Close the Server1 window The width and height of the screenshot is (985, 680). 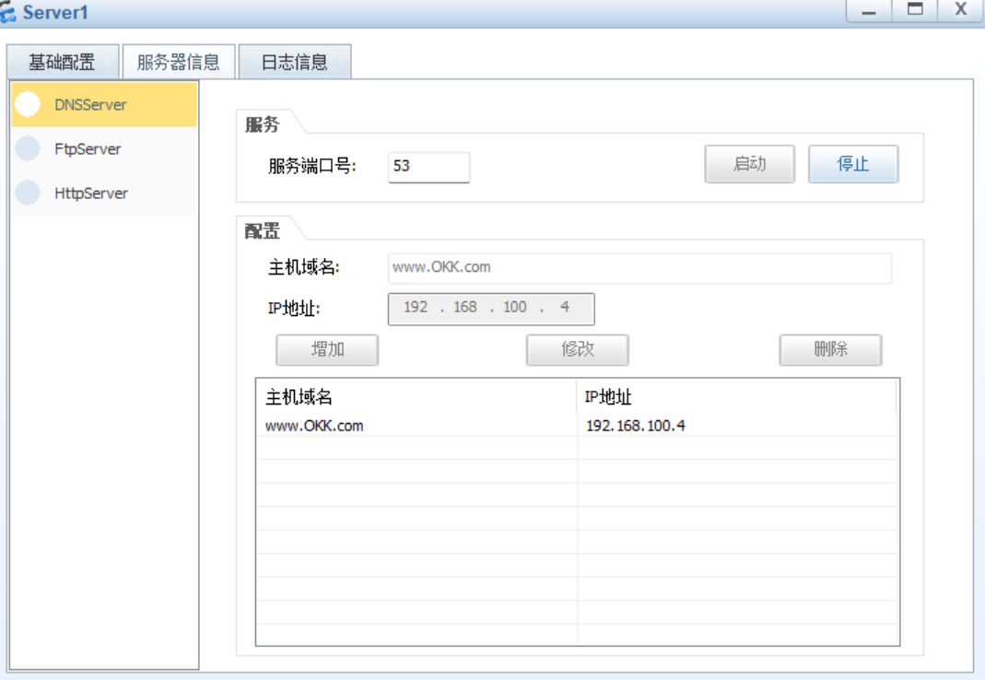point(960,11)
